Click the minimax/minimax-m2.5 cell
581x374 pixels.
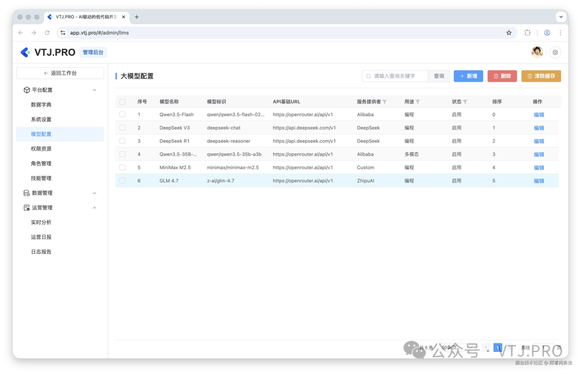[233, 167]
